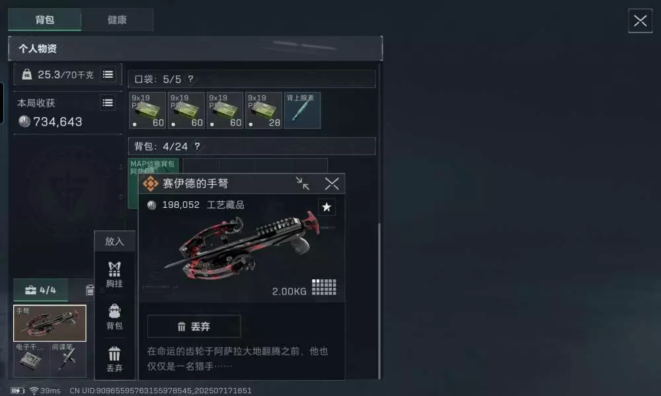This screenshot has width=661, height=396.
Task: Select the 9x19 ammo stack of 28
Action: pyautogui.click(x=264, y=110)
